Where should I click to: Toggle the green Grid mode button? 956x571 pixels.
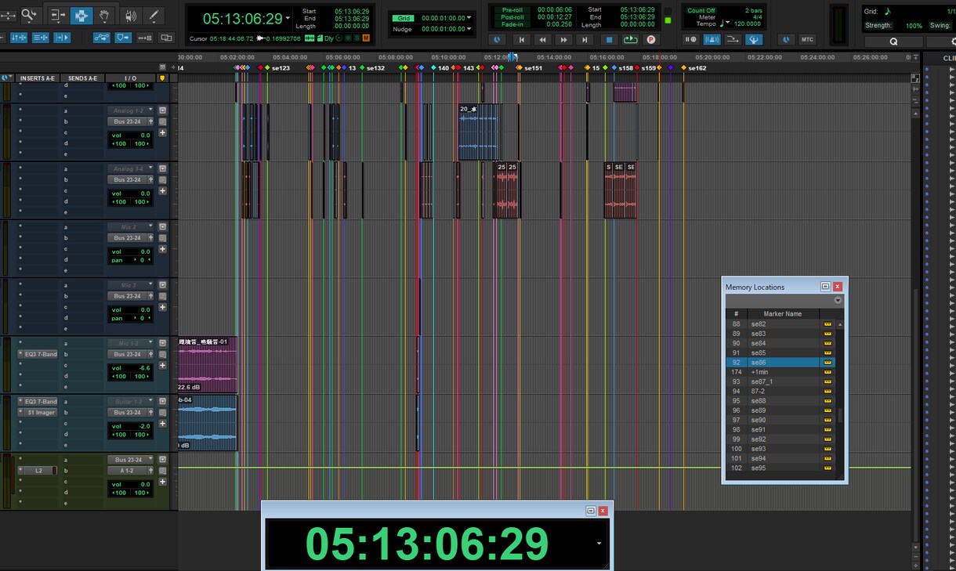pyautogui.click(x=404, y=17)
